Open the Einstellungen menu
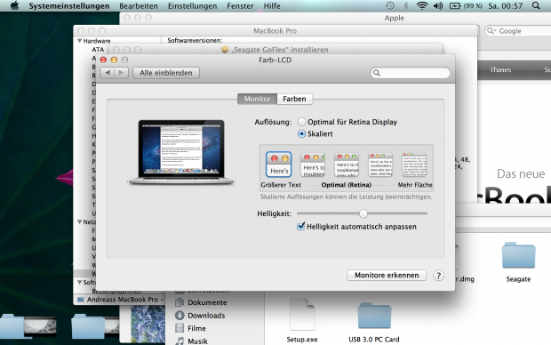Viewport: 551px width, 345px height. point(192,6)
